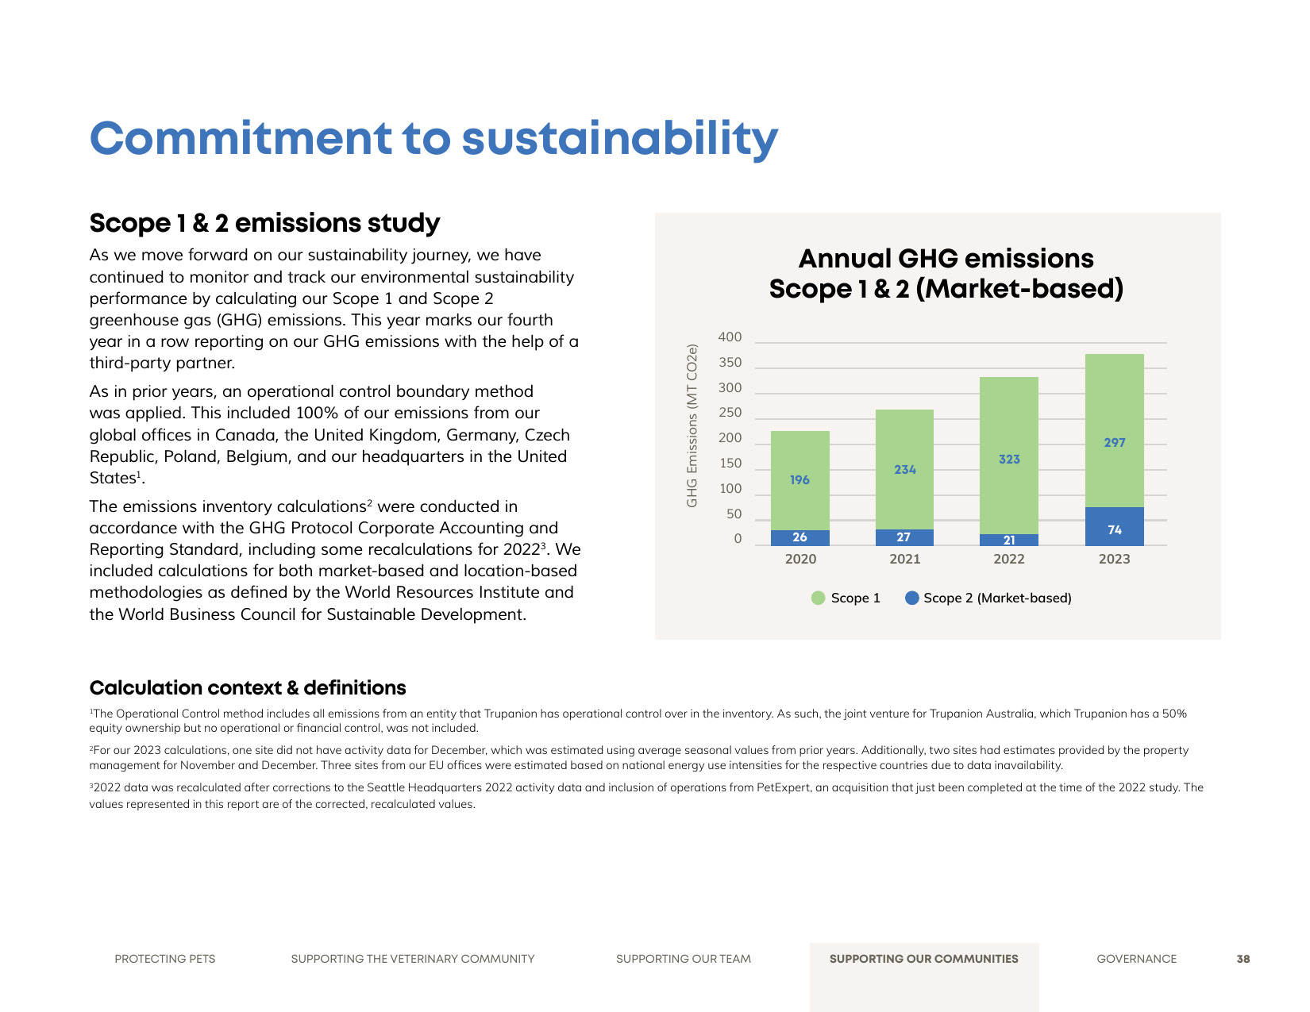Viewport: 1310px width, 1012px height.
Task: Select the Supporting Our Communities tab
Action: click(x=924, y=959)
